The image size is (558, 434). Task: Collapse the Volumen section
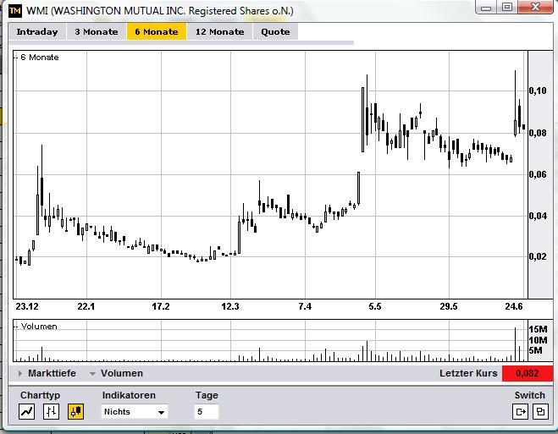point(116,373)
